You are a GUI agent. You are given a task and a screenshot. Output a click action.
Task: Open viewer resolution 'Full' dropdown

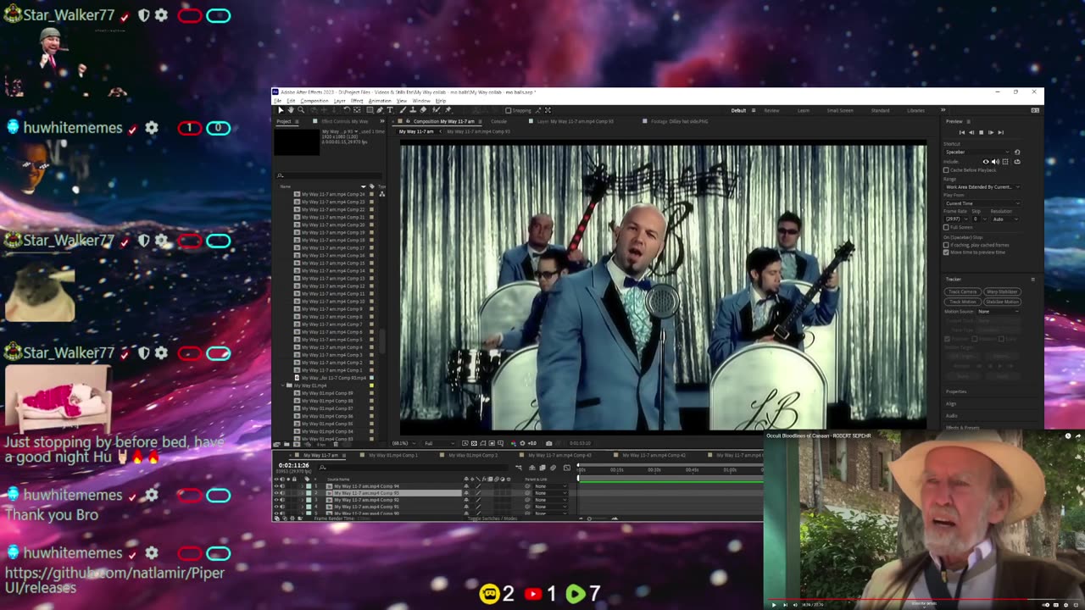pyautogui.click(x=439, y=443)
